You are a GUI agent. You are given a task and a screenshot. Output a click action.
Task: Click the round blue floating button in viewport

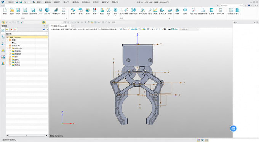tap(233, 128)
